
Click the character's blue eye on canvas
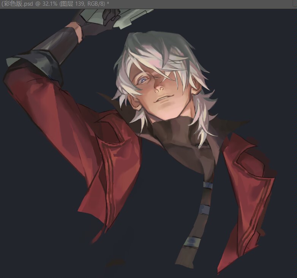(143, 80)
